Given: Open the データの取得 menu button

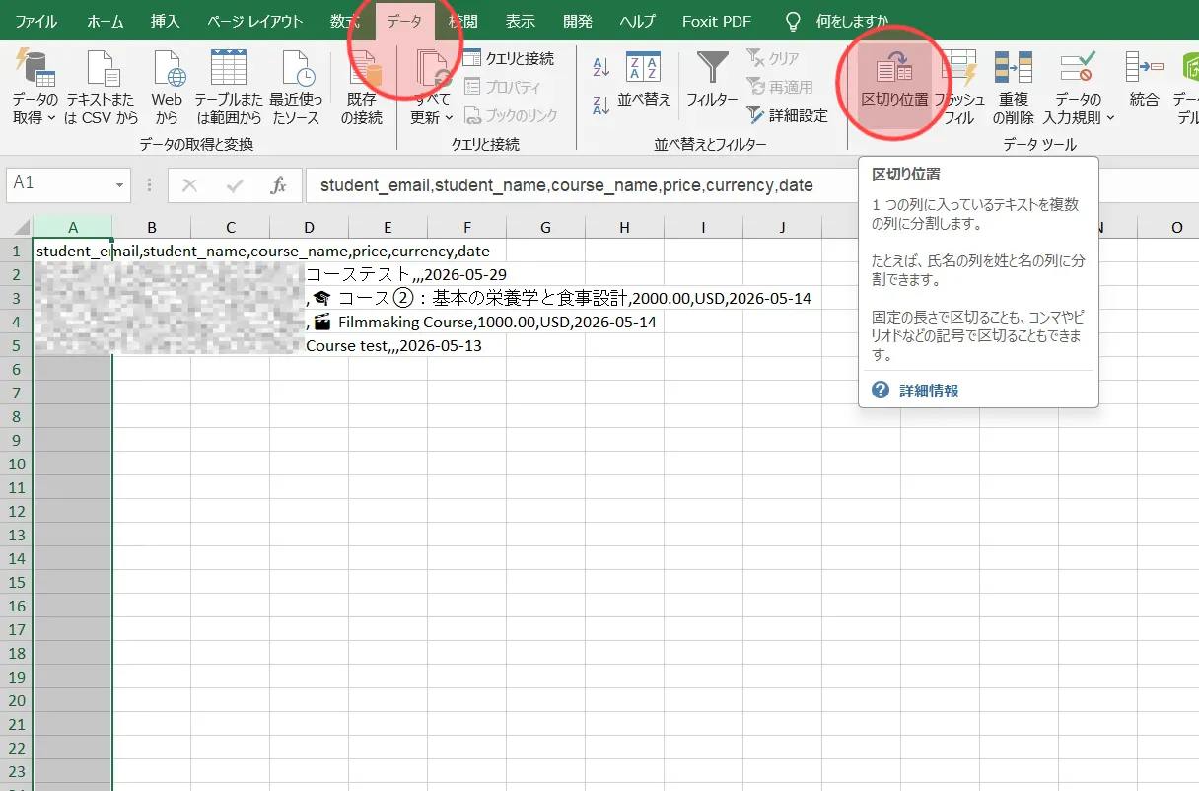Looking at the screenshot, I should pyautogui.click(x=35, y=86).
